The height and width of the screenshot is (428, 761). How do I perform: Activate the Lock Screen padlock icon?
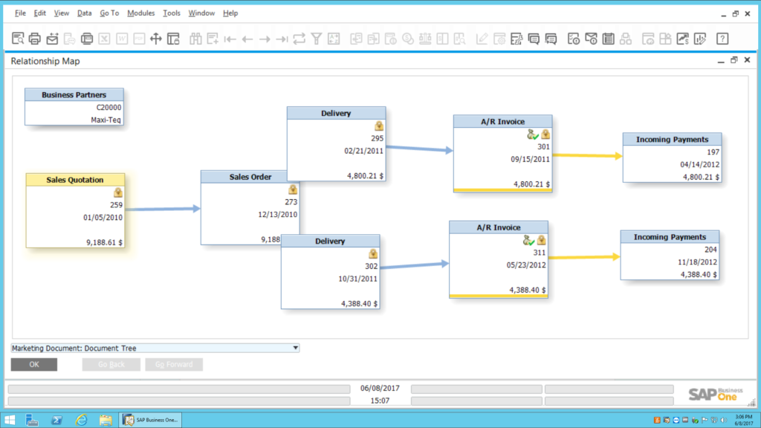click(x=175, y=37)
